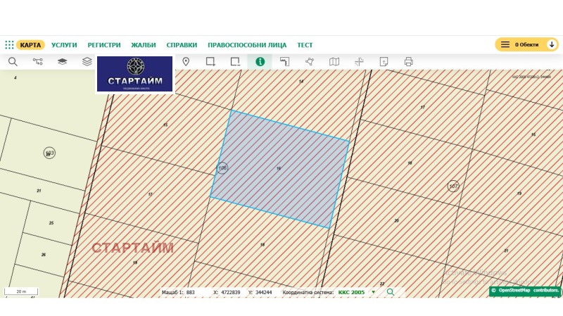
Task: Open the СПРАВКИ menu
Action: coord(182,45)
